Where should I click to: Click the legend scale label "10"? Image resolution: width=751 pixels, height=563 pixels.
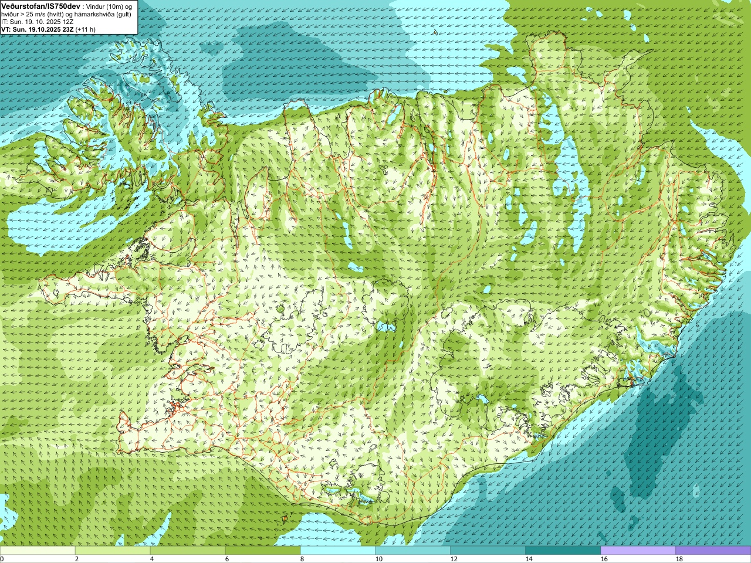click(x=378, y=559)
